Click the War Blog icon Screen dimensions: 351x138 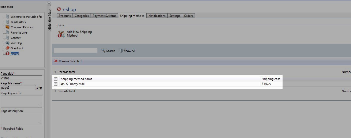pyautogui.click(x=8, y=43)
